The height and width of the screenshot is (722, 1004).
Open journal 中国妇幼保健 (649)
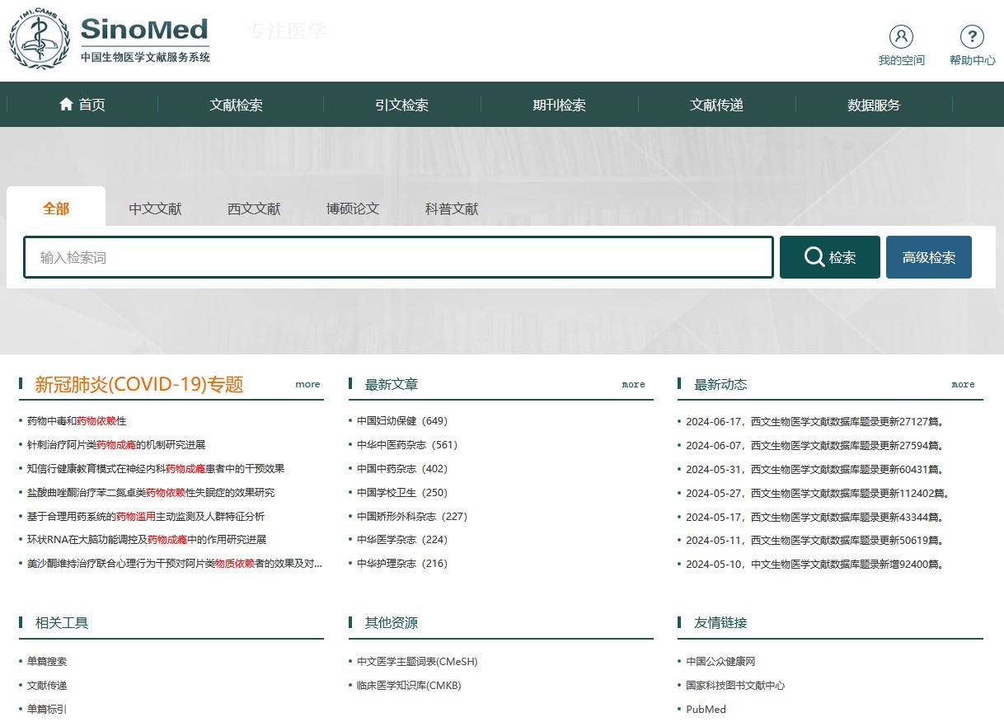[x=402, y=420]
